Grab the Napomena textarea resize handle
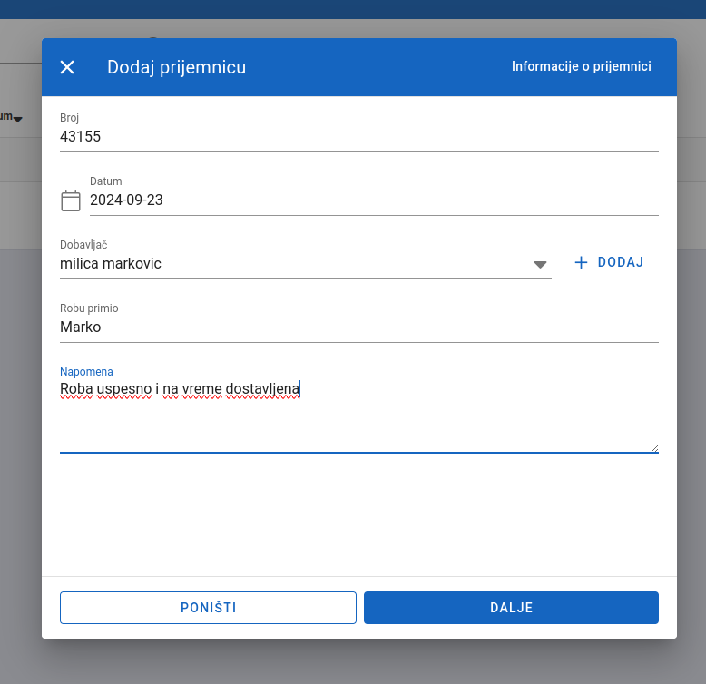706x684 pixels. tap(653, 447)
